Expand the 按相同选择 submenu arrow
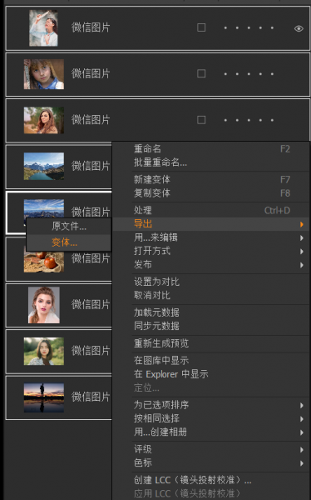 click(x=302, y=419)
